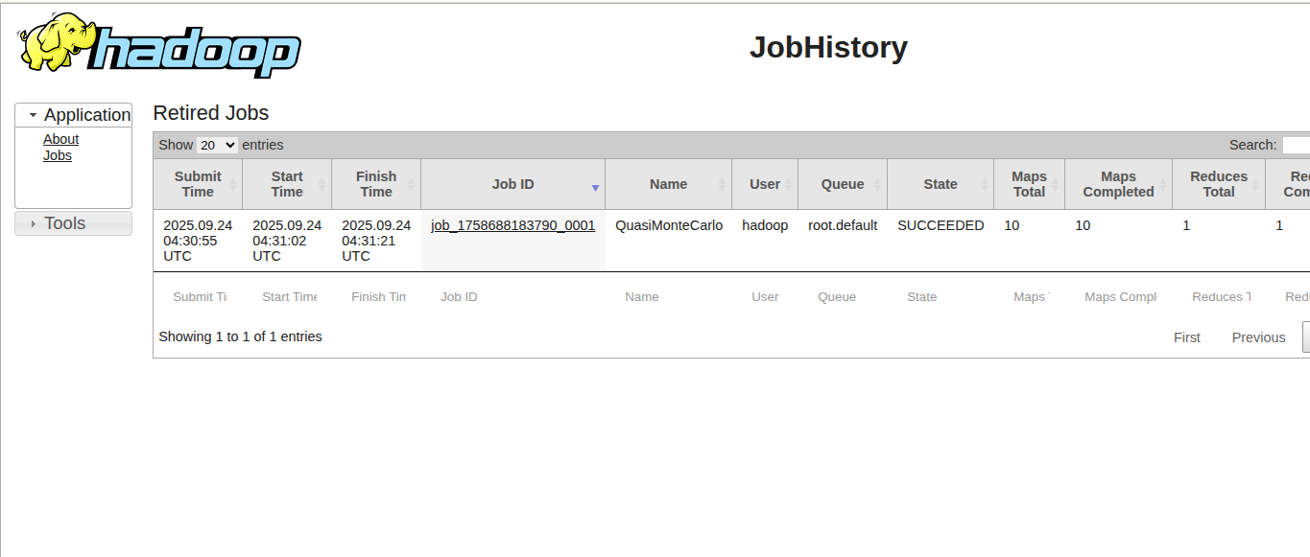Sort by Maps Completed column header
Viewport: 1310px width, 557px height.
(x=1118, y=184)
